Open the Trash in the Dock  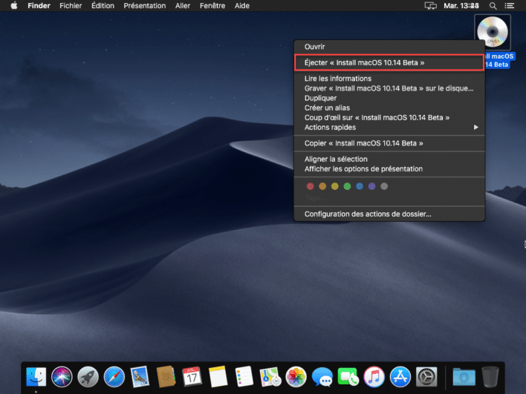(x=490, y=377)
